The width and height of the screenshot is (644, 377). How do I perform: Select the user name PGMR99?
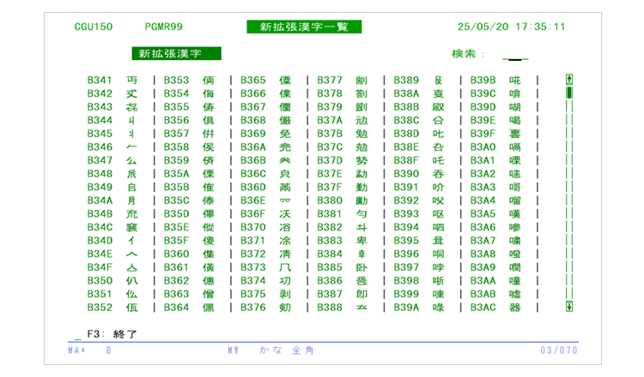pos(163,27)
